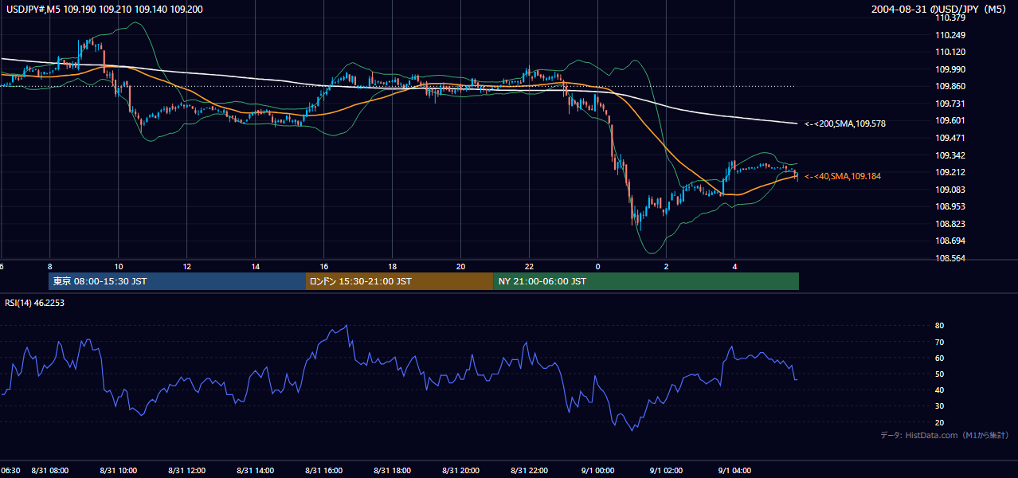Click the 108.823 price axis label
The height and width of the screenshot is (478, 1018).
coord(949,223)
